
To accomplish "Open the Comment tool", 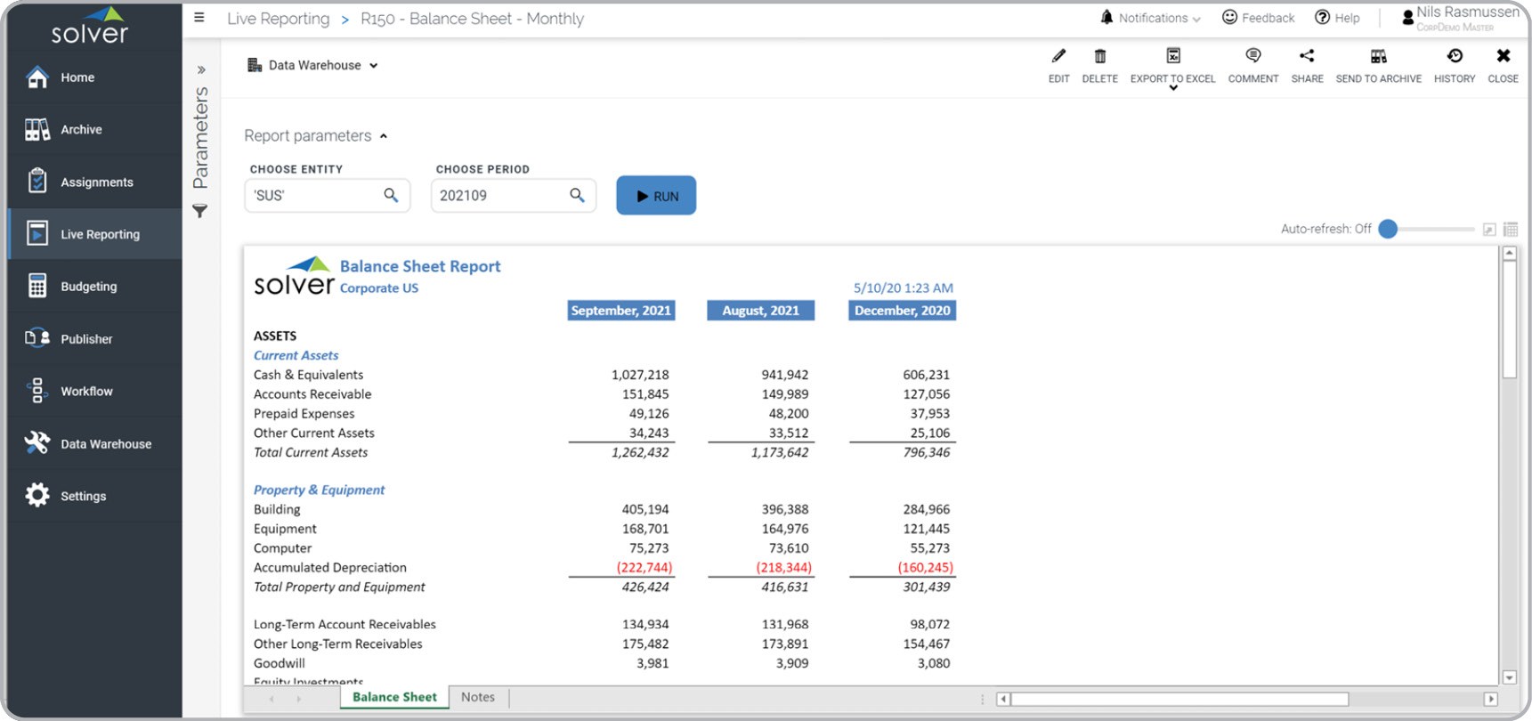I will point(1252,57).
